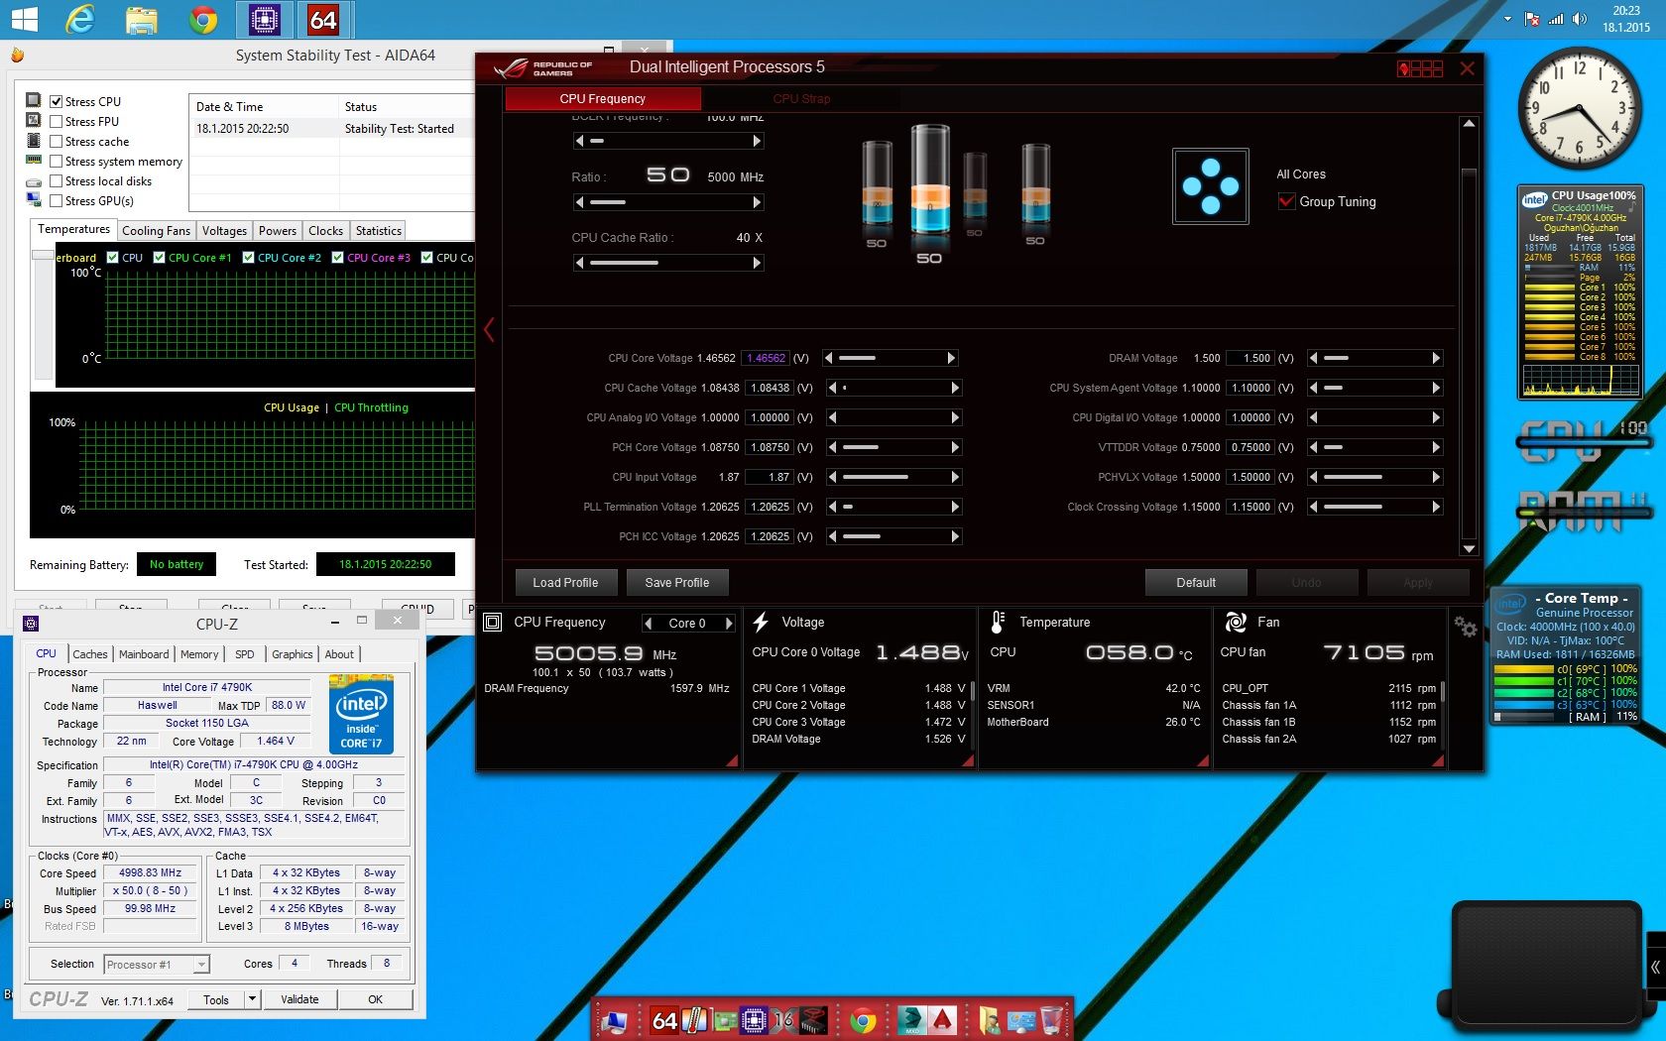Click the CPU Ratio slider bar
The image size is (1666, 1041).
click(668, 202)
